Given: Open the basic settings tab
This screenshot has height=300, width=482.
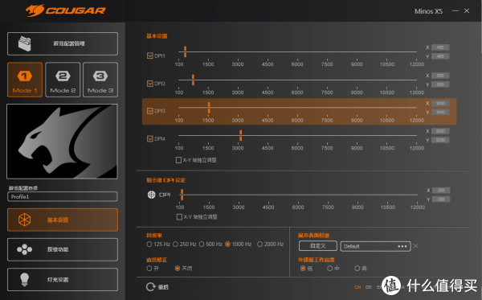Looking at the screenshot, I should coord(63,220).
